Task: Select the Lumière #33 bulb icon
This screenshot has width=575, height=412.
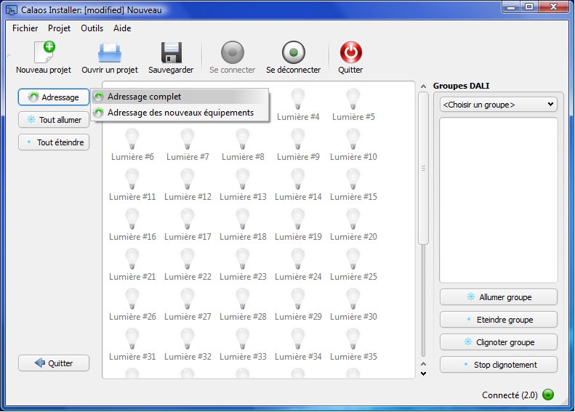Action: tap(243, 339)
